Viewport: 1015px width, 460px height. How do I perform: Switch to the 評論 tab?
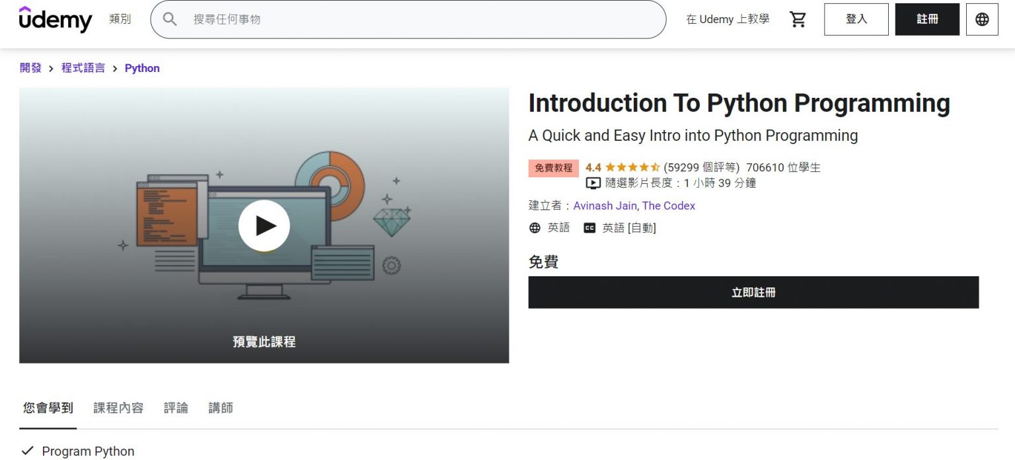coord(176,408)
